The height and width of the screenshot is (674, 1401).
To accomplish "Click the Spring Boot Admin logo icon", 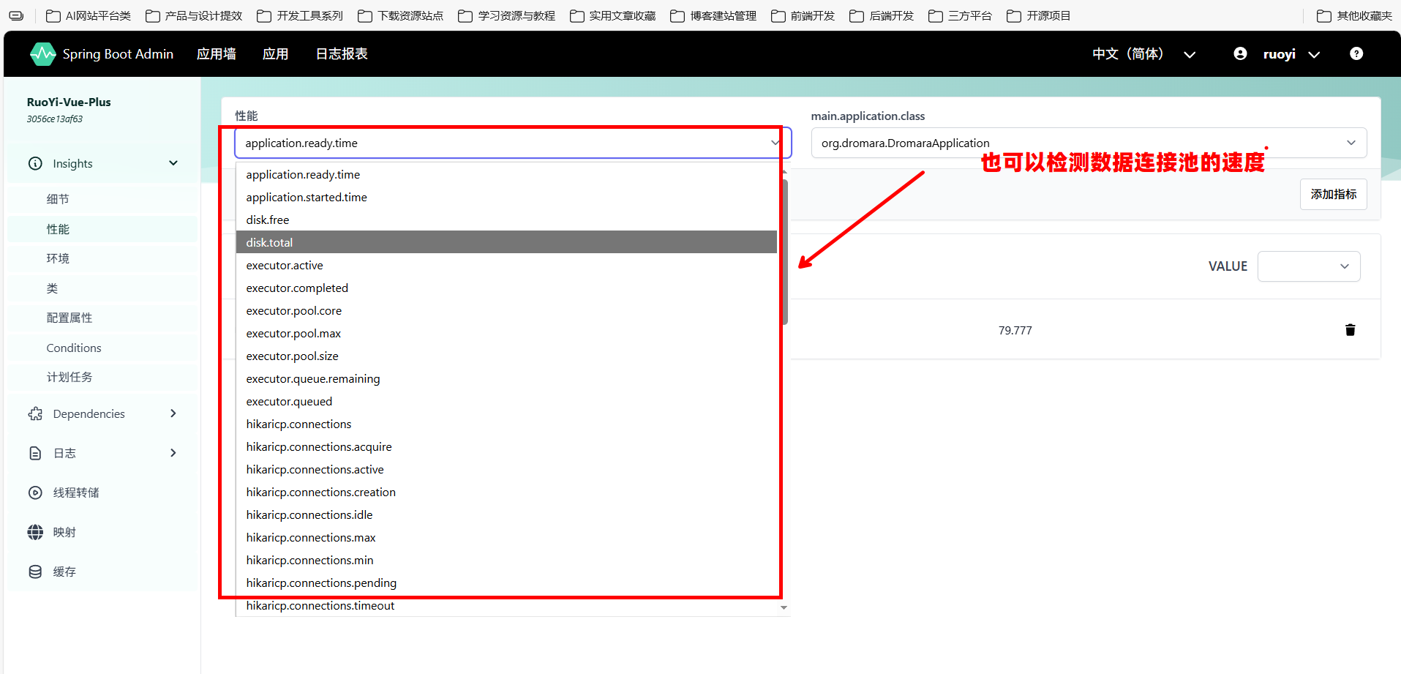I will click(x=42, y=54).
